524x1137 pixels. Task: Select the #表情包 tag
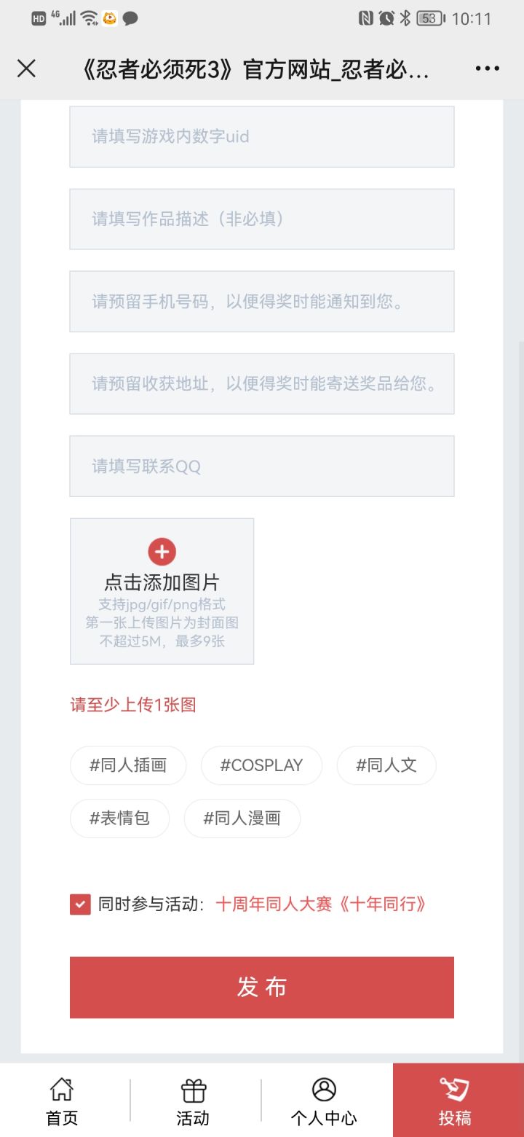point(120,818)
